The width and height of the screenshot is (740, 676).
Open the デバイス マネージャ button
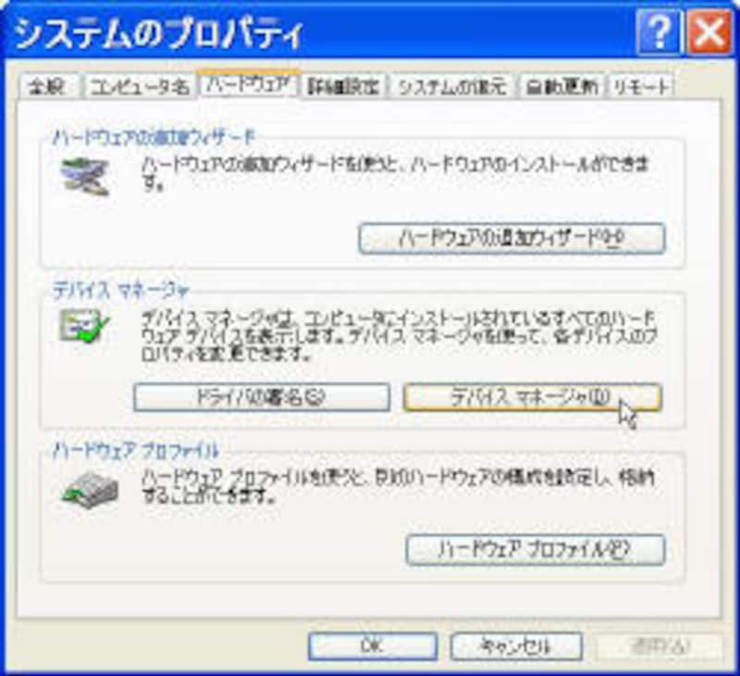coord(533,397)
